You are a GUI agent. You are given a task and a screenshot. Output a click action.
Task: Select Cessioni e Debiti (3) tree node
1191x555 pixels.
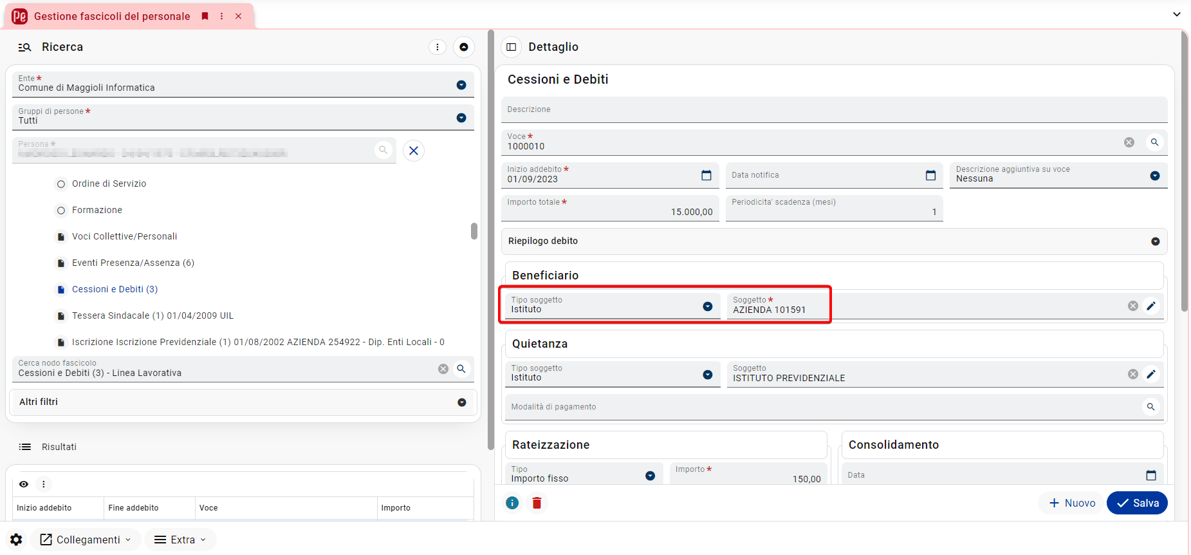point(115,289)
